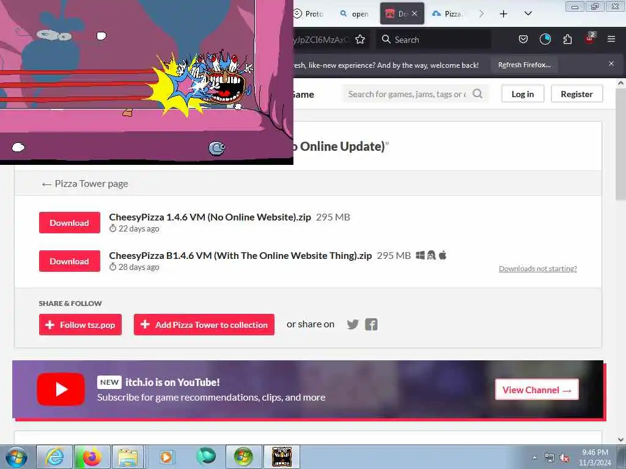The height and width of the screenshot is (469, 626).
Task: Download CheesyPizza B1.4.6 VM With Online Website zip
Action: point(70,261)
